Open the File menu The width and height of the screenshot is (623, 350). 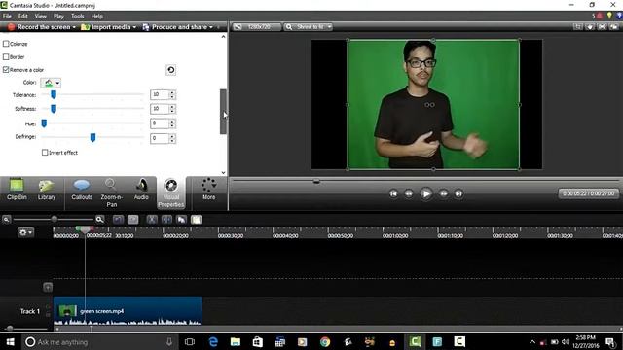tap(7, 16)
